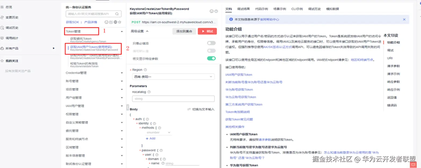
Task: Click the nocatalog string input field
Action: pos(173,99)
